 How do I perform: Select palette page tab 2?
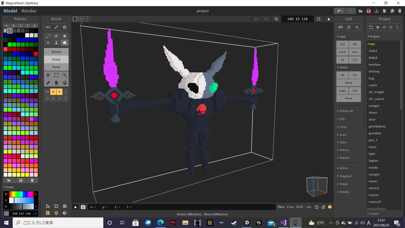(28, 25)
